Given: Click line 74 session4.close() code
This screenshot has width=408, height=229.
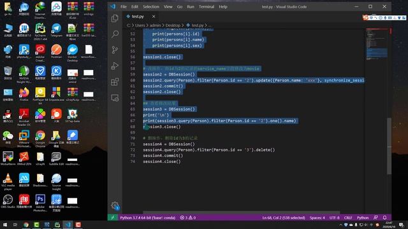Looking at the screenshot, I should click(161, 161).
